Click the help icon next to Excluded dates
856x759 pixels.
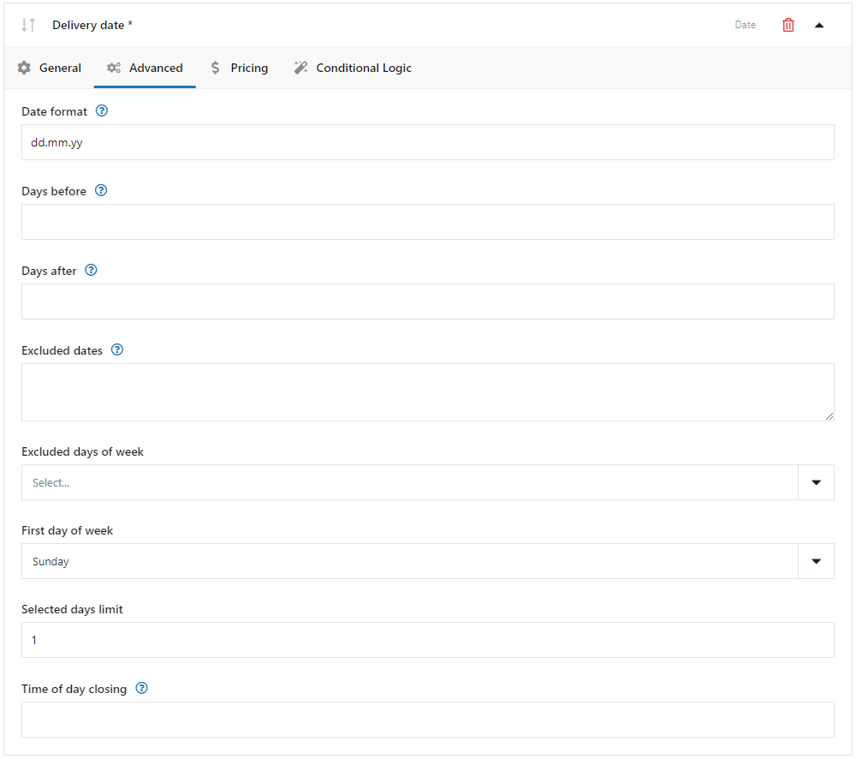(116, 350)
